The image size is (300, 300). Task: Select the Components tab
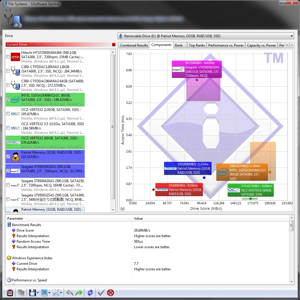161,45
